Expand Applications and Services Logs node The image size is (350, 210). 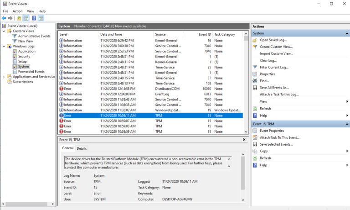tap(4, 77)
